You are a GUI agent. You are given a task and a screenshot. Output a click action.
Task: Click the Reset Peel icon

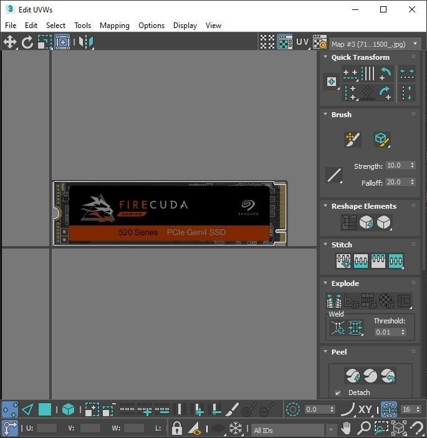[x=388, y=376]
